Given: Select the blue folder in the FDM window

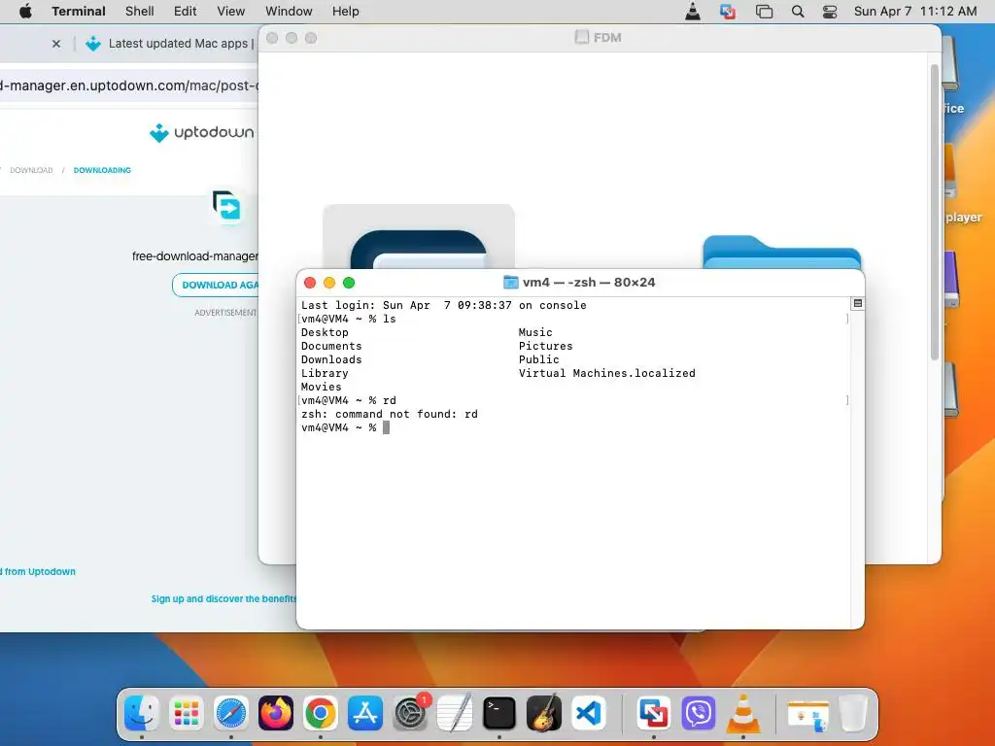Looking at the screenshot, I should tap(782, 252).
